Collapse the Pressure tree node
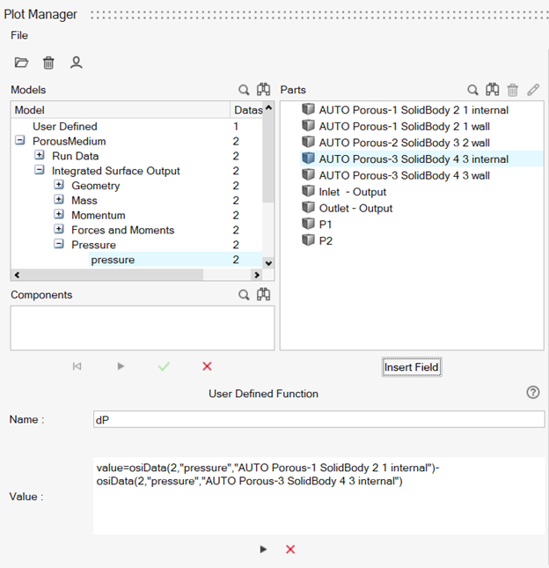The image size is (549, 568). click(59, 245)
